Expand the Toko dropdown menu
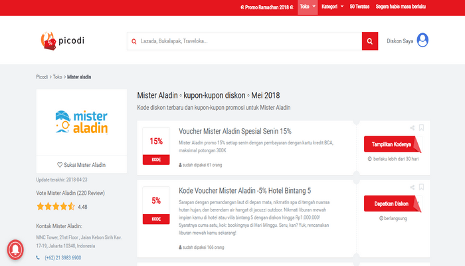465x266 pixels. click(x=308, y=7)
